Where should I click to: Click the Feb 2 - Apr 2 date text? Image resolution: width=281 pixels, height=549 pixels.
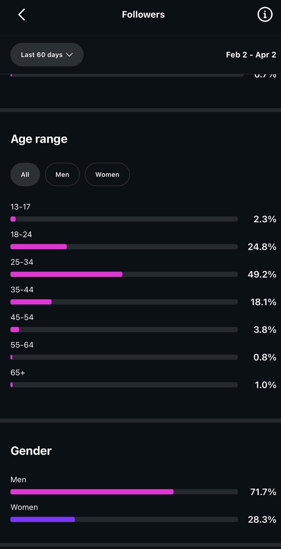pos(251,55)
